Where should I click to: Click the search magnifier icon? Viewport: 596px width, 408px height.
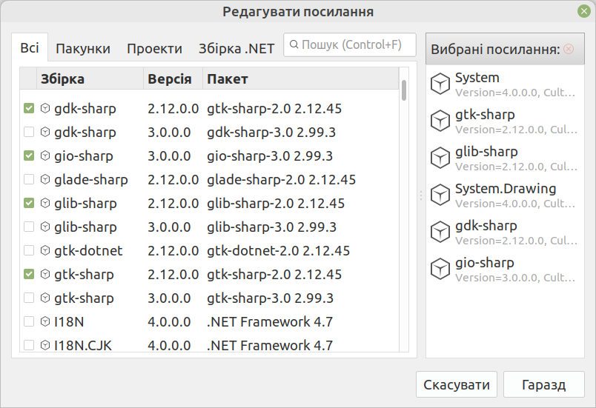[x=294, y=44]
